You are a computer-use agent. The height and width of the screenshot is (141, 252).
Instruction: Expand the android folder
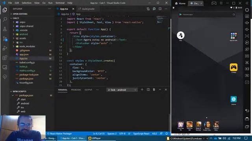tap(24, 34)
